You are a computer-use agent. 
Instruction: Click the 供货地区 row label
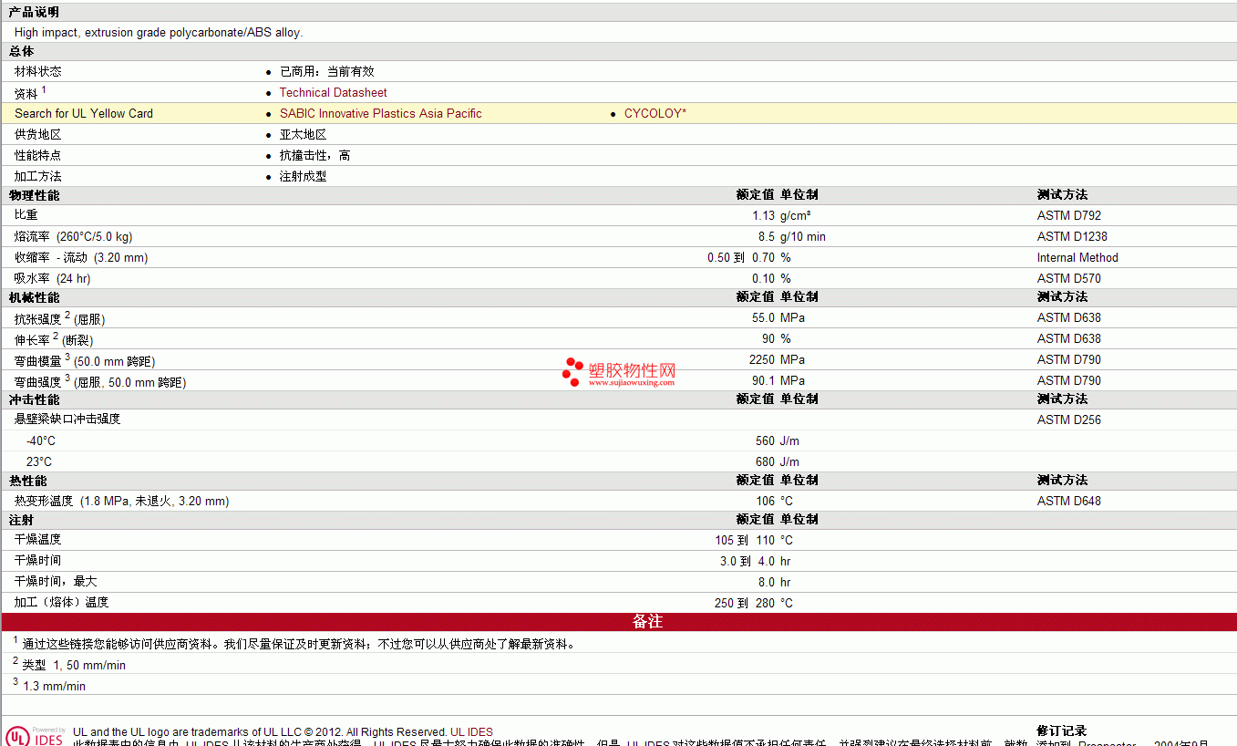coord(38,134)
